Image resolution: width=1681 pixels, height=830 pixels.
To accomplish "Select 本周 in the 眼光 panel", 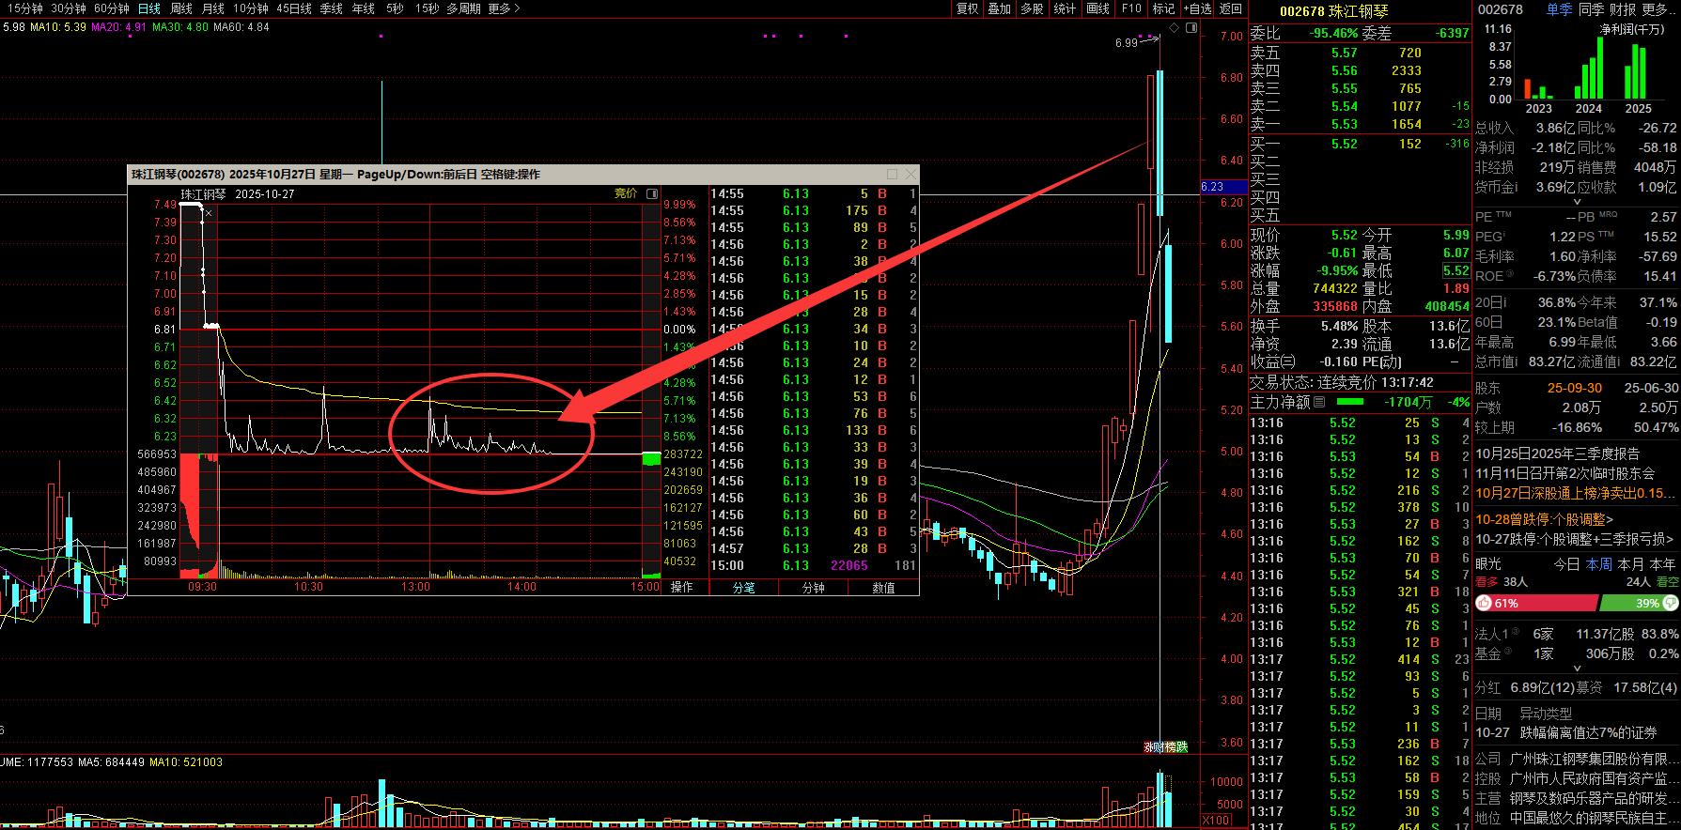I will tap(1598, 564).
